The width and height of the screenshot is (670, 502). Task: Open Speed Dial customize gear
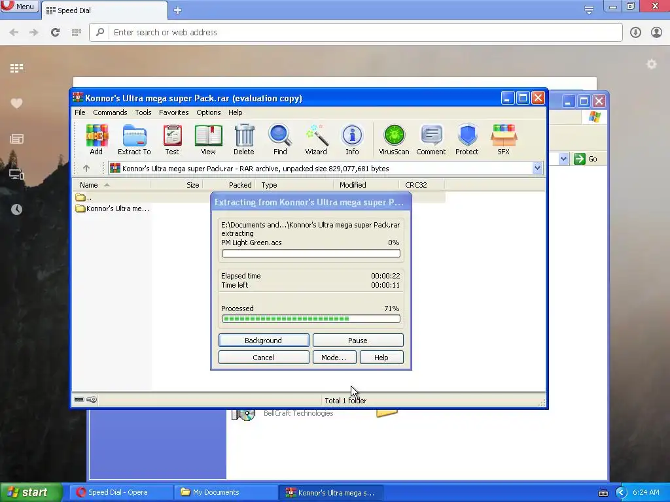pyautogui.click(x=651, y=65)
